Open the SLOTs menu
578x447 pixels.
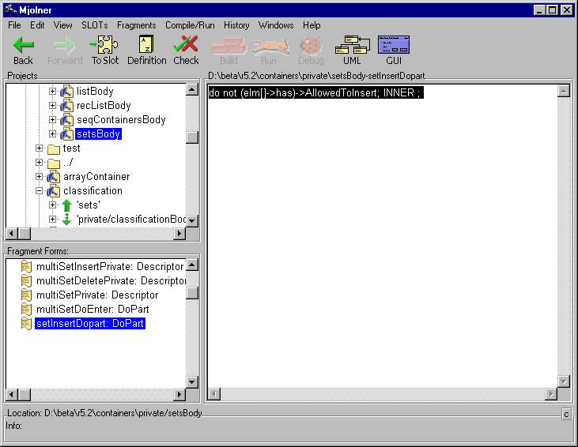pyautogui.click(x=94, y=25)
